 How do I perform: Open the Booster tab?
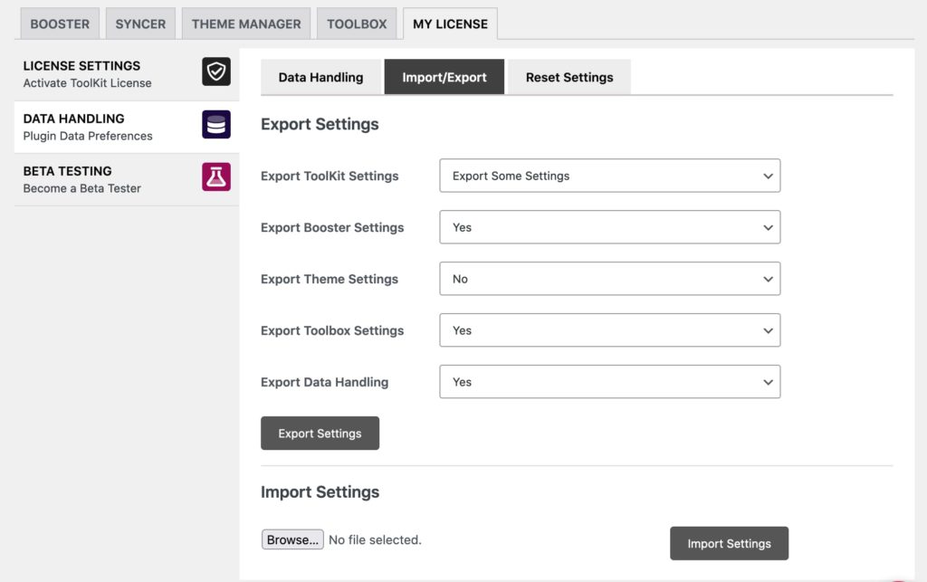click(x=60, y=24)
